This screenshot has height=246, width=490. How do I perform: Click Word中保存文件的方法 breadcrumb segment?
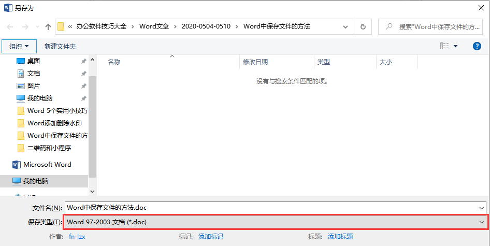[277, 26]
